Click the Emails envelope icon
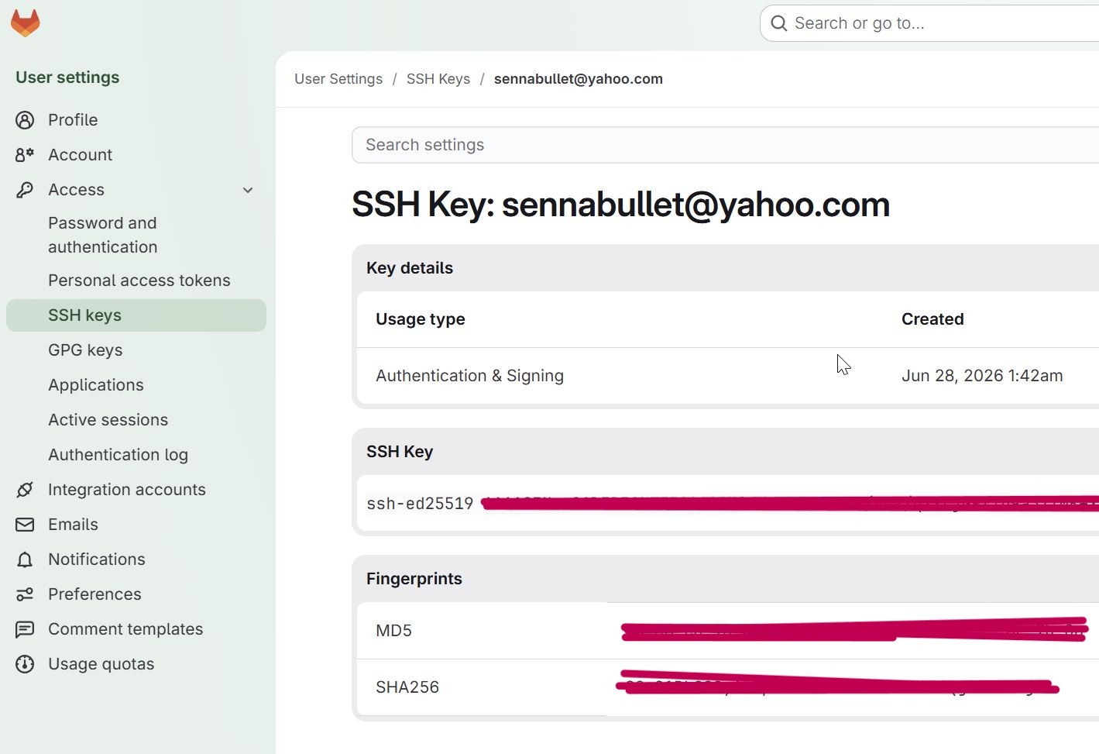This screenshot has width=1099, height=754. (x=25, y=525)
